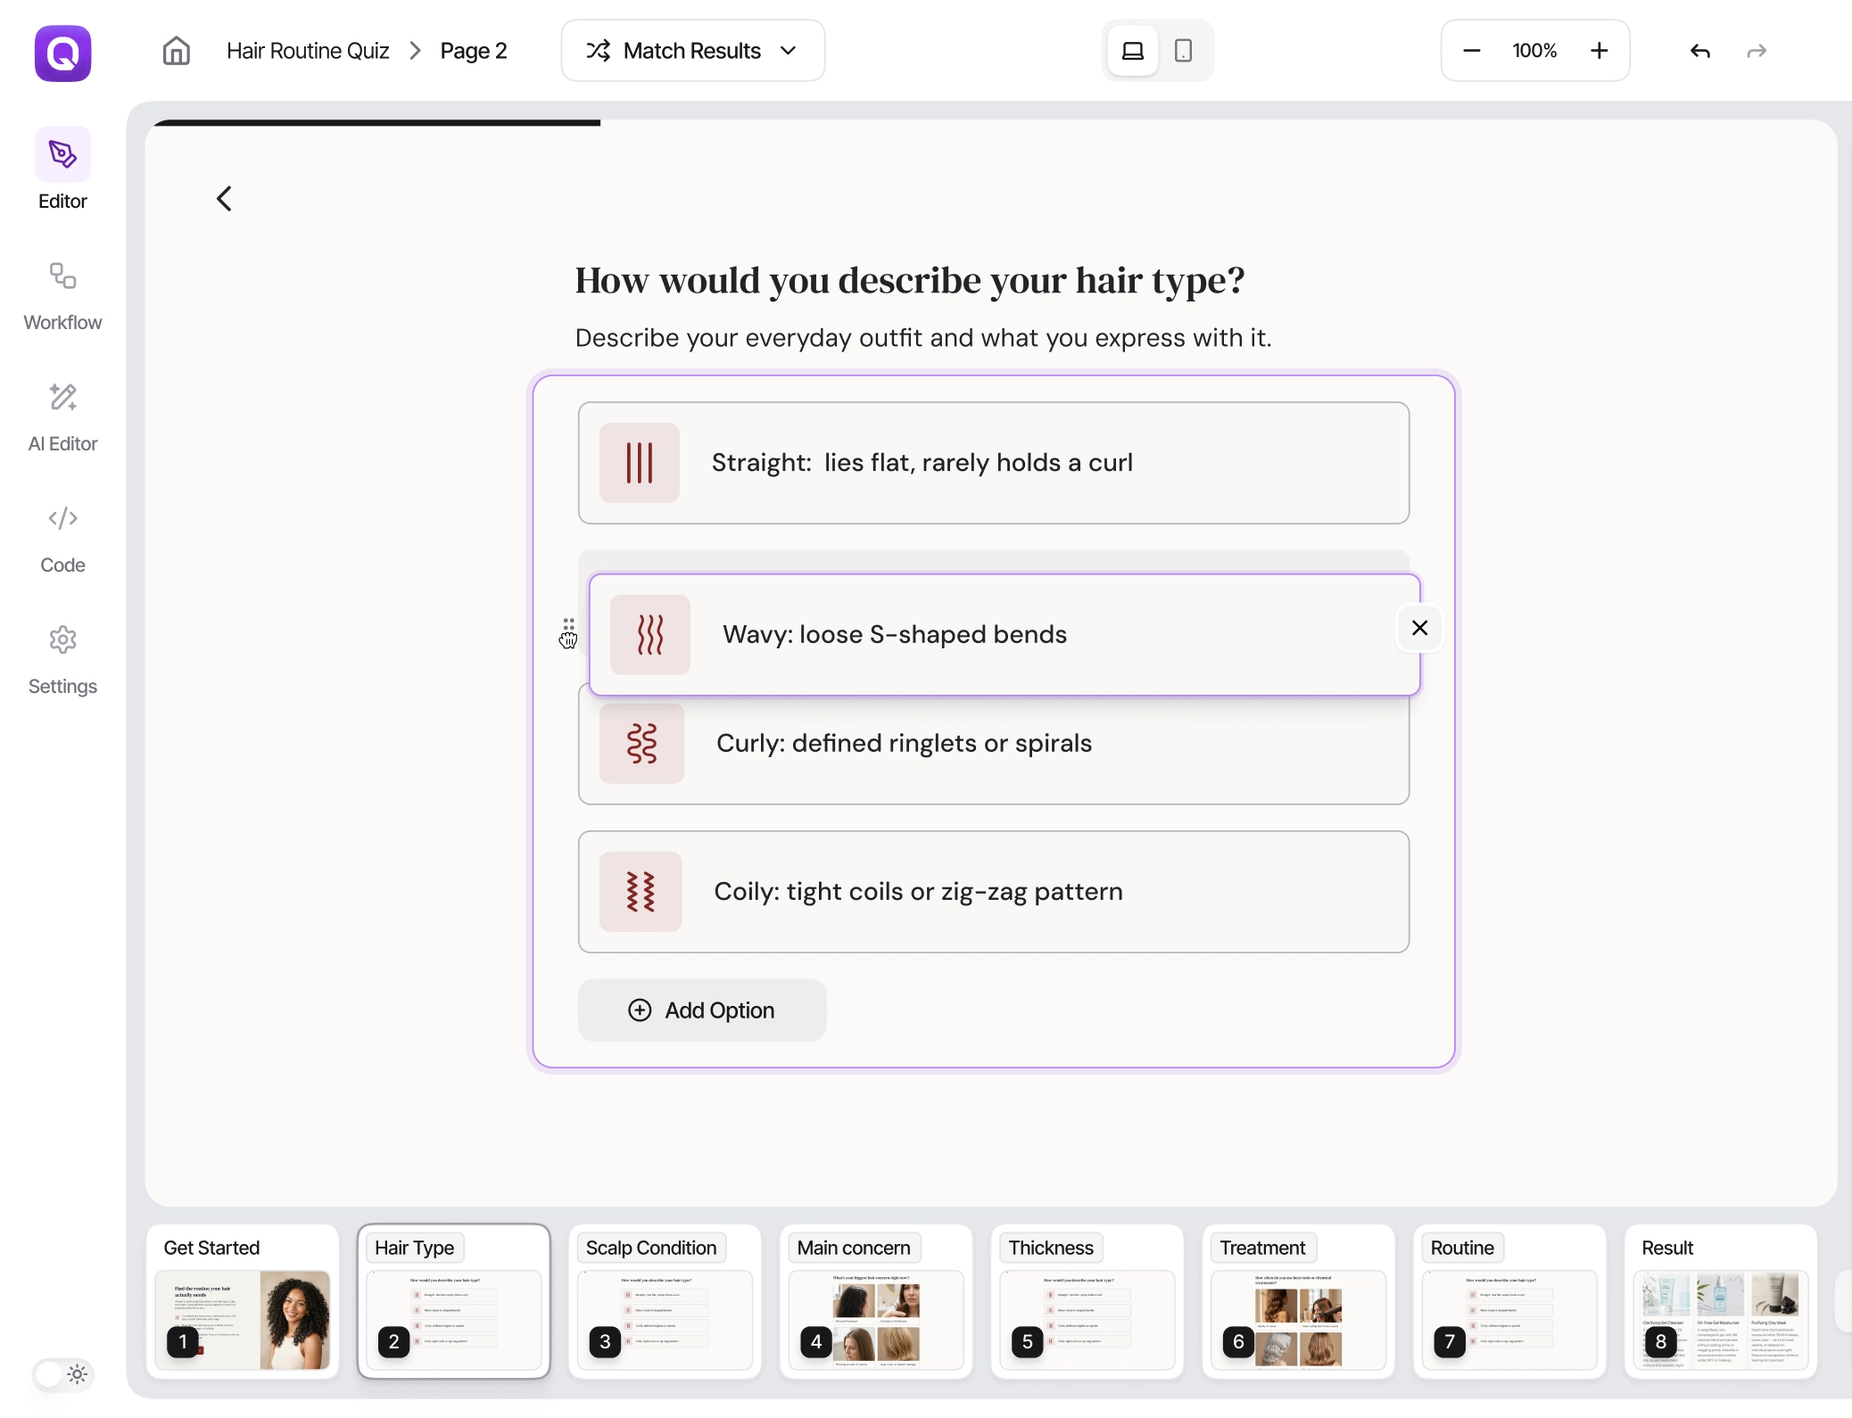Remove the Wavy option with X
Image resolution: width=1852 pixels, height=1418 pixels.
1419,628
